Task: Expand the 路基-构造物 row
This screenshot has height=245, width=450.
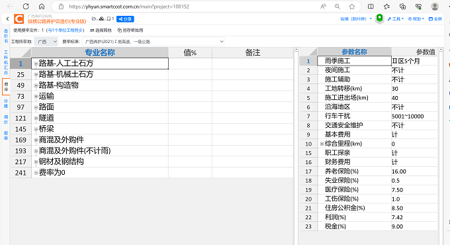Action: 36,85
